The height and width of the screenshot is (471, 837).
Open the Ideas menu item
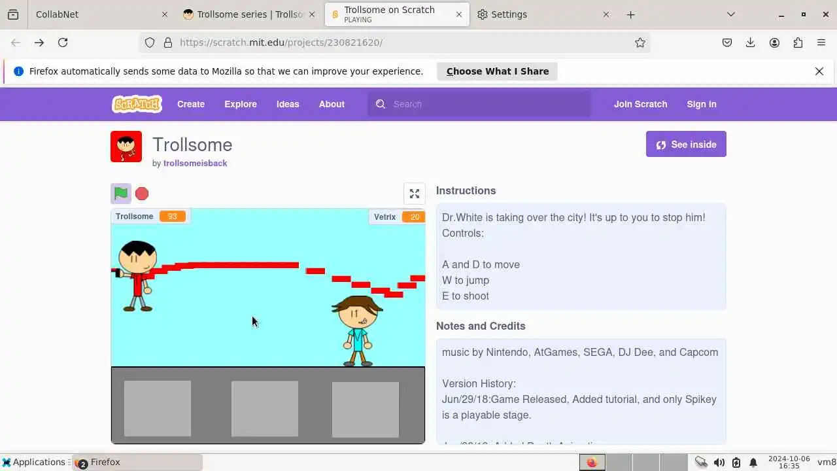288,104
